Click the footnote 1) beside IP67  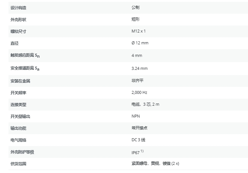point(142,151)
